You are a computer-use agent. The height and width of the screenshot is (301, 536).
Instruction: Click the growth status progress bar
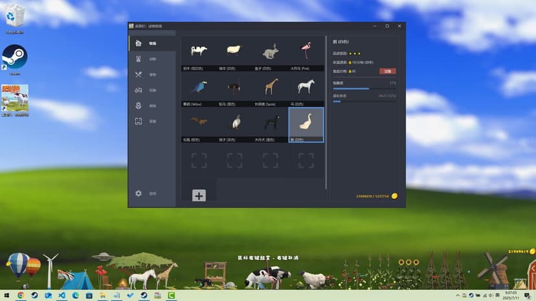364,101
